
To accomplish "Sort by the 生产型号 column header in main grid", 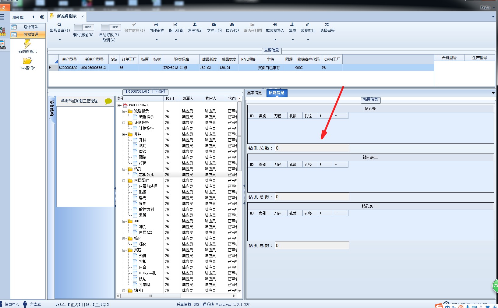I will point(69,59).
